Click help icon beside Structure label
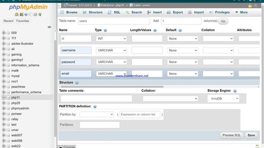Screen dimensions: 264x148 point(77,83)
